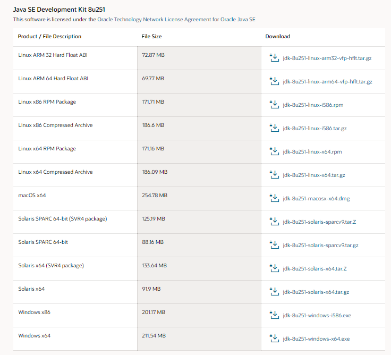Download jdk-8u251-linux-i586.tar.gz file link
Image resolution: width=391 pixels, height=355 pixels.
click(314, 129)
